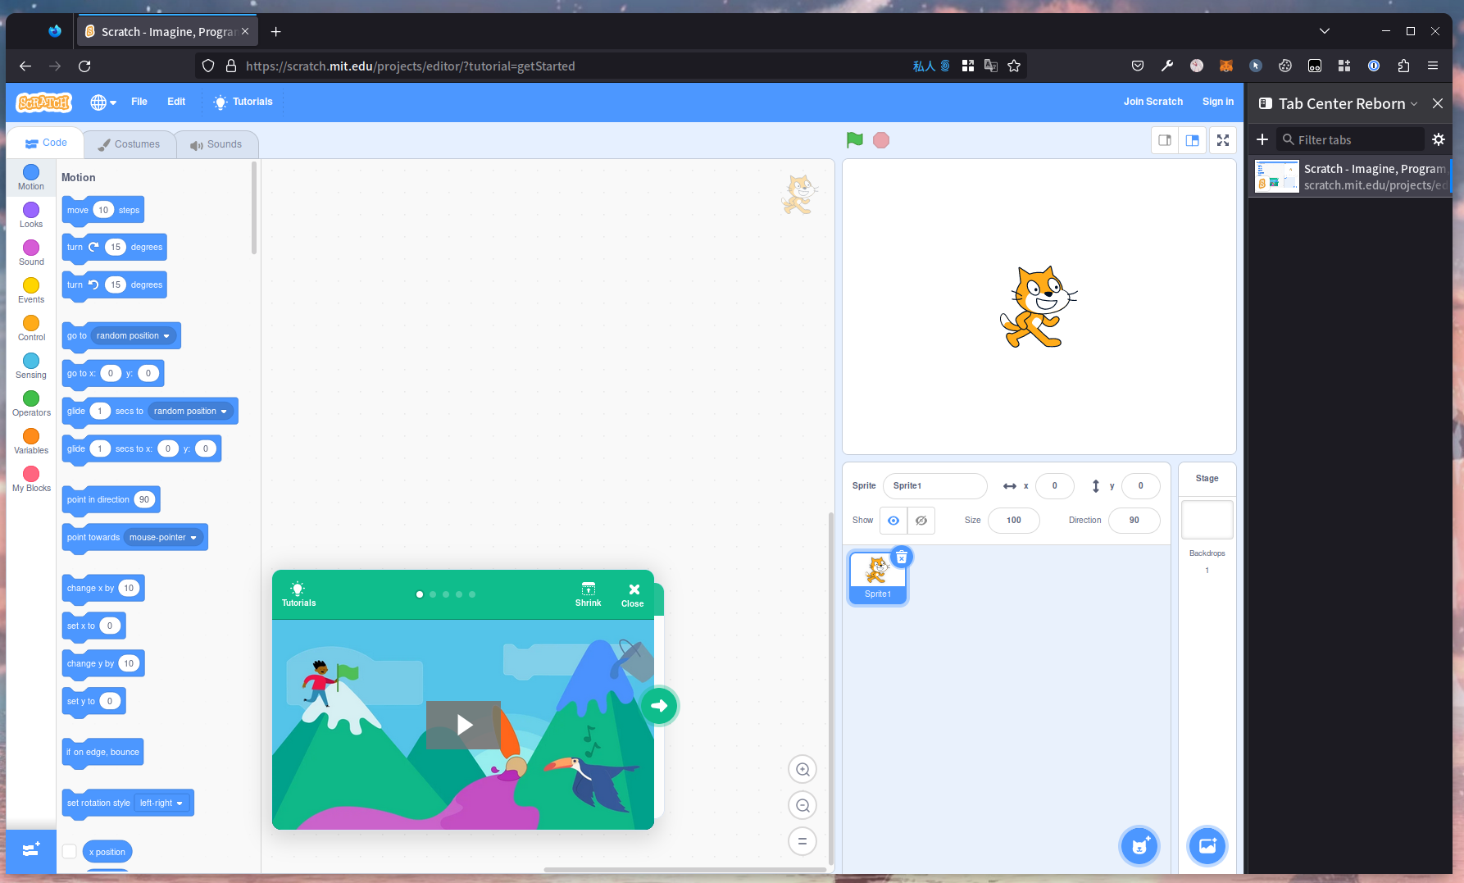Delete Sprite1 using trash icon
The image size is (1464, 883).
point(901,558)
